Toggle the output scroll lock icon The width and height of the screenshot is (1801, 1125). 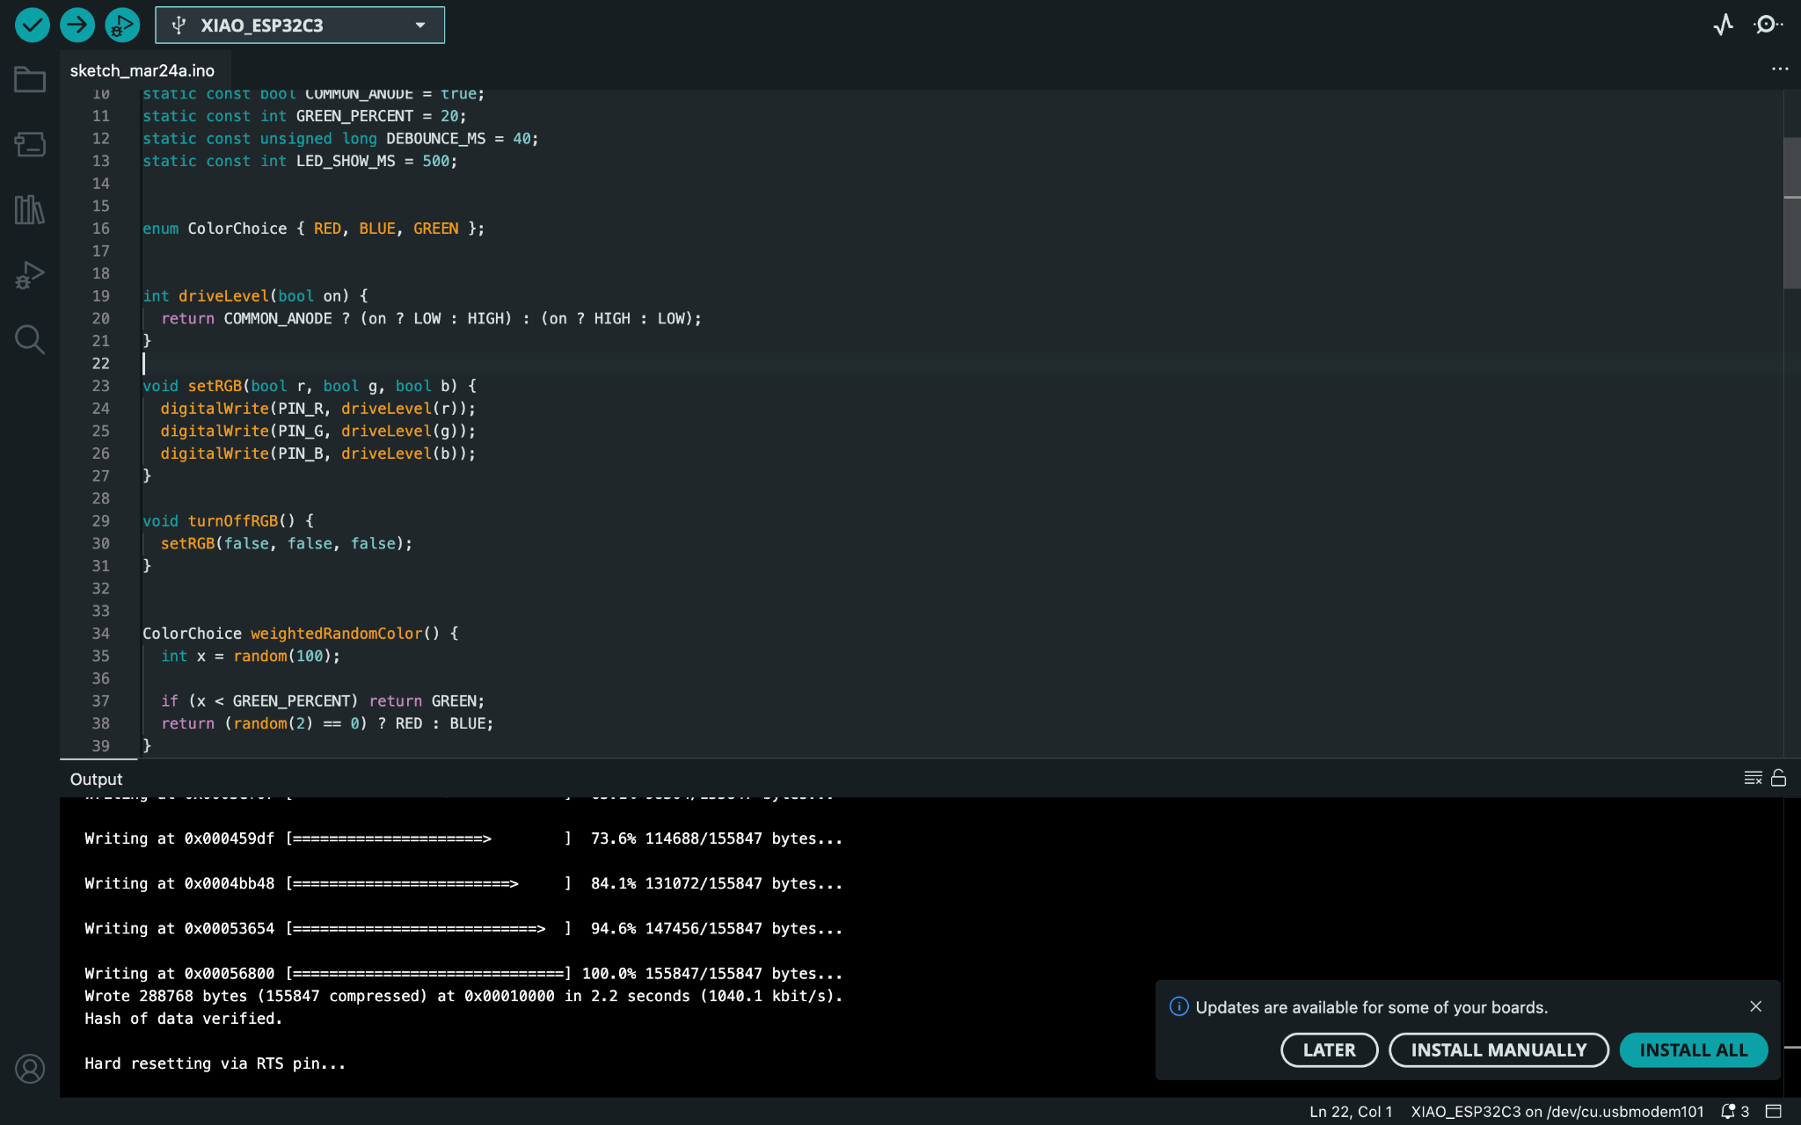point(1778,778)
